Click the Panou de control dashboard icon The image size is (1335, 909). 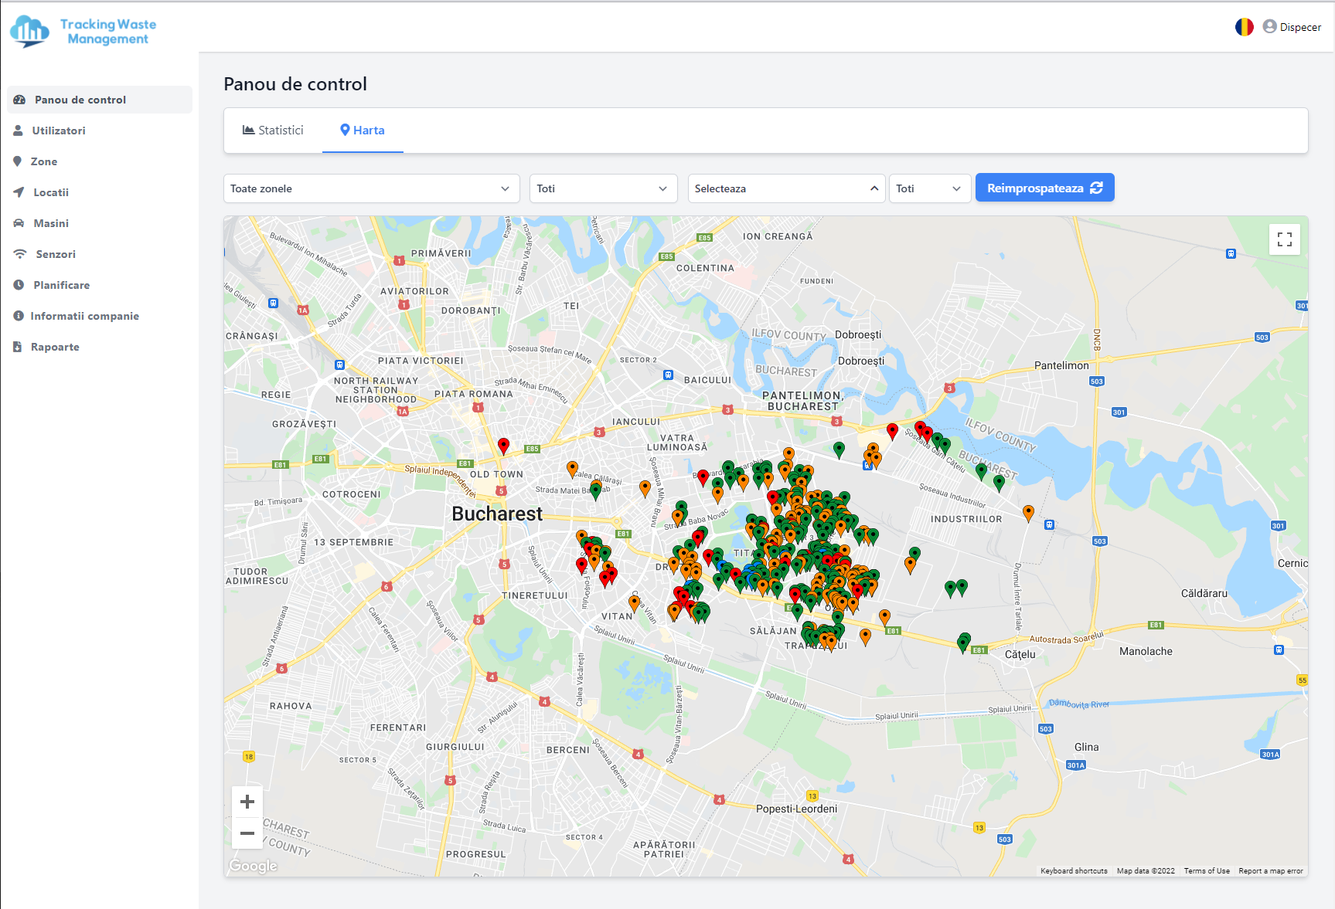[x=20, y=100]
